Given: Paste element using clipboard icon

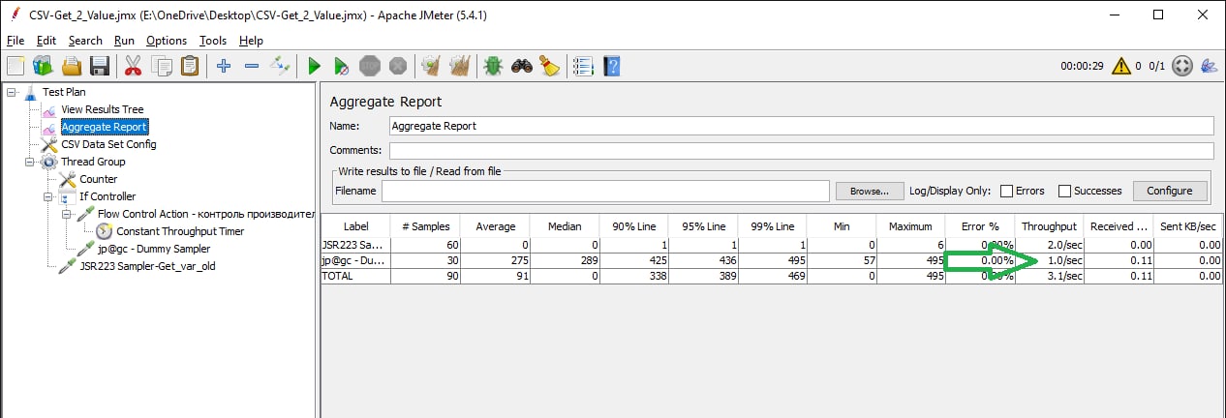Looking at the screenshot, I should 190,66.
